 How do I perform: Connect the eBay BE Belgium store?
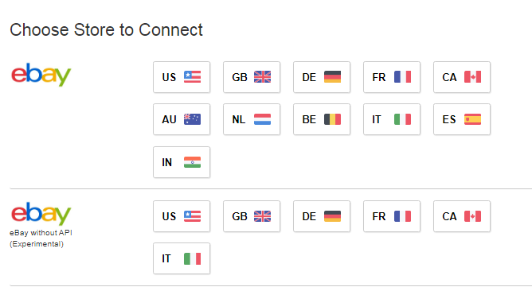click(x=322, y=119)
